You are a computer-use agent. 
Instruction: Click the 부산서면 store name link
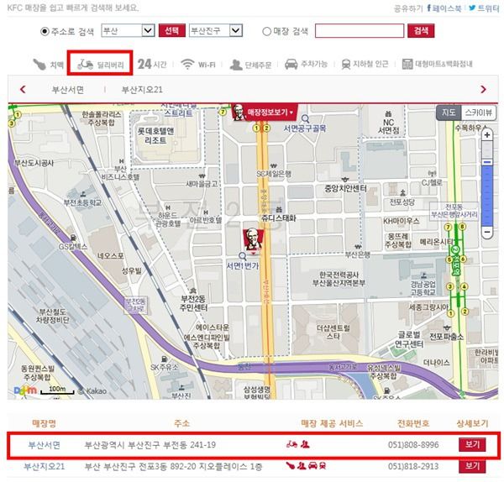coord(44,445)
